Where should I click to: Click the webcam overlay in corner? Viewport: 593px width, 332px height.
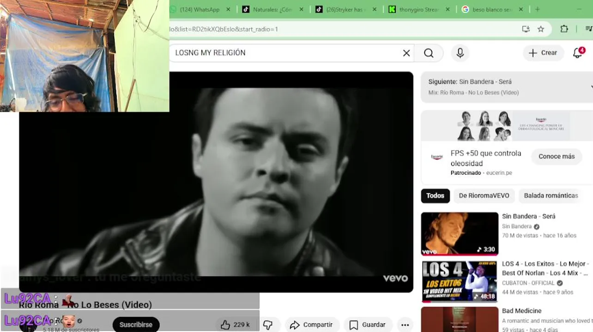coord(85,56)
